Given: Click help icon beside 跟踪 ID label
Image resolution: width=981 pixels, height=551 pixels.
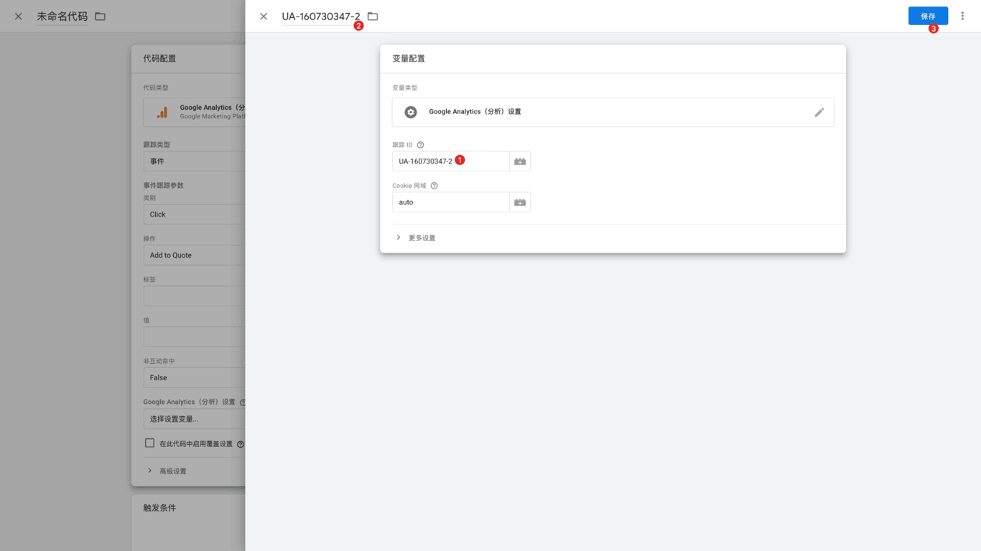Looking at the screenshot, I should tap(421, 145).
